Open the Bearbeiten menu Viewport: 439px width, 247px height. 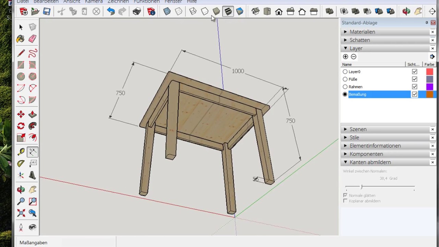click(x=46, y=2)
